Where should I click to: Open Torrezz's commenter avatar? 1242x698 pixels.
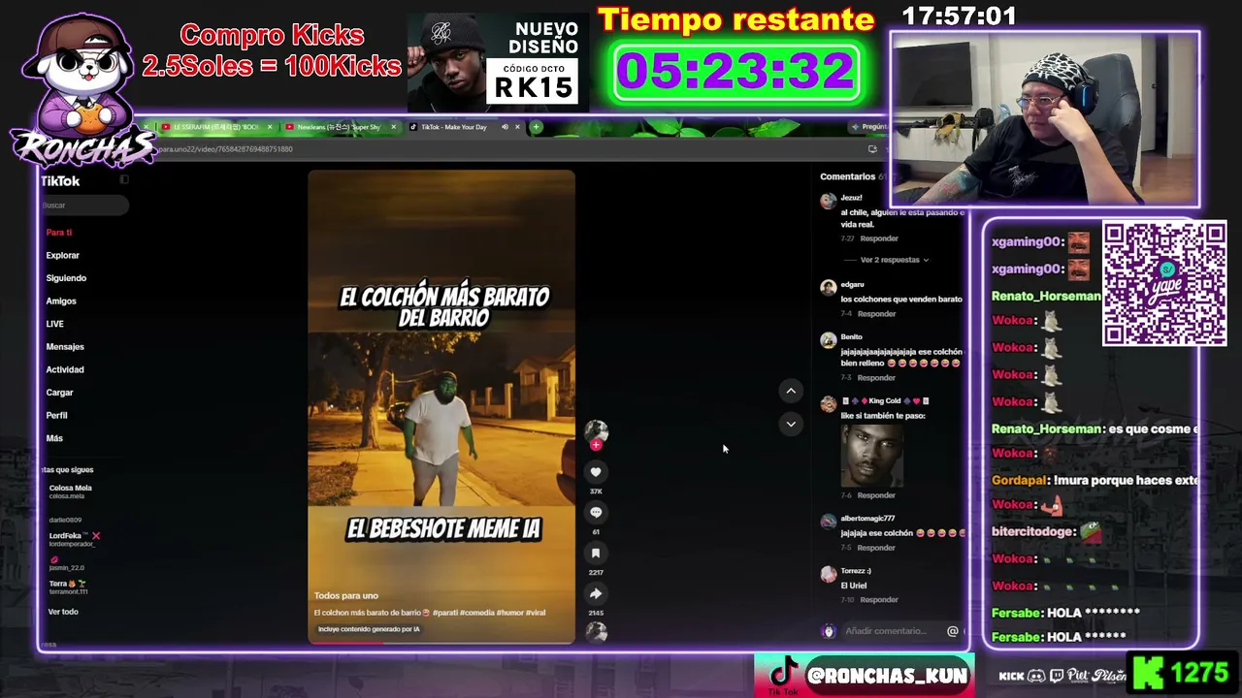coord(828,574)
